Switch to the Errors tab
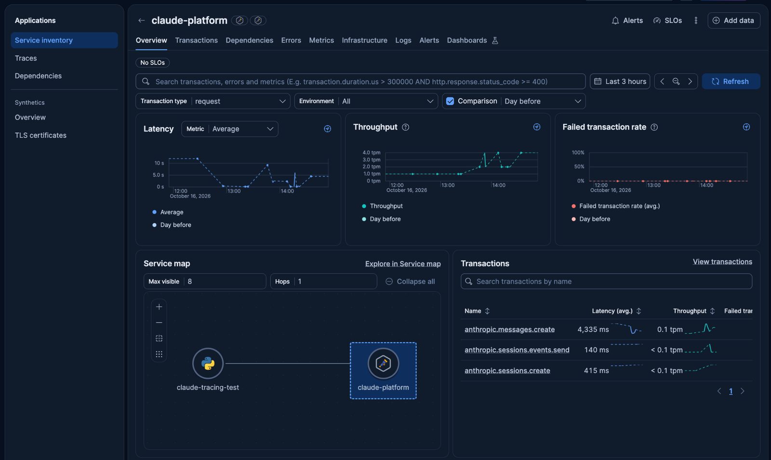771x460 pixels. [291, 40]
